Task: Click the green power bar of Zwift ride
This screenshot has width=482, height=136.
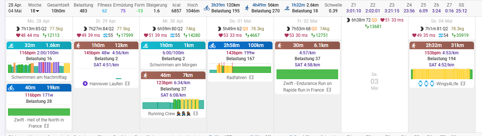Action: 39,112
